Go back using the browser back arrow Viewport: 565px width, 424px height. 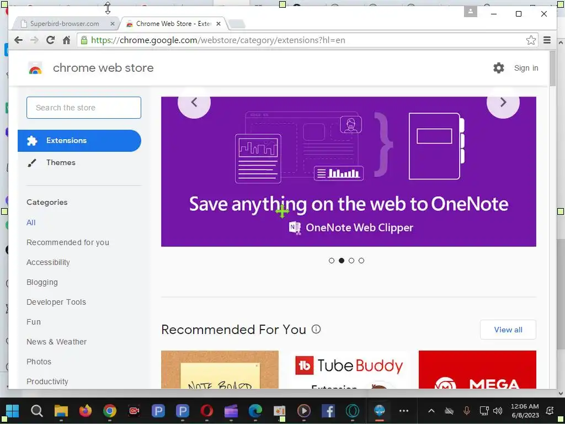[18, 40]
